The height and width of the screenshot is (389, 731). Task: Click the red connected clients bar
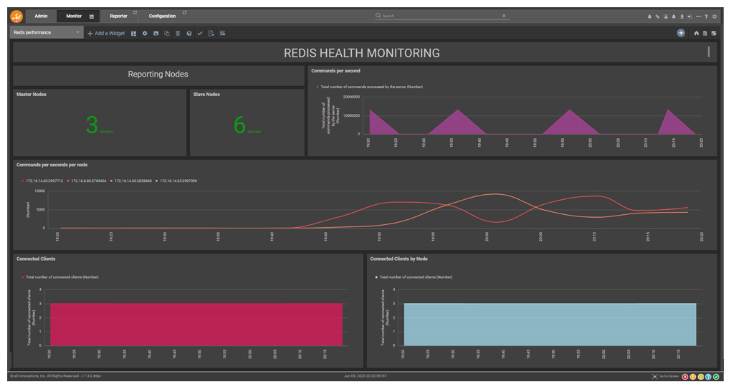pyautogui.click(x=196, y=325)
